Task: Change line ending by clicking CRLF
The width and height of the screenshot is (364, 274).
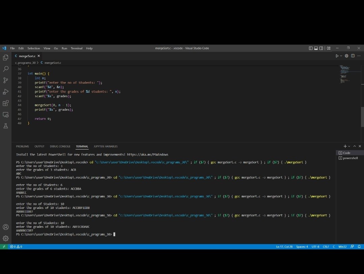Action: pyautogui.click(x=326, y=247)
